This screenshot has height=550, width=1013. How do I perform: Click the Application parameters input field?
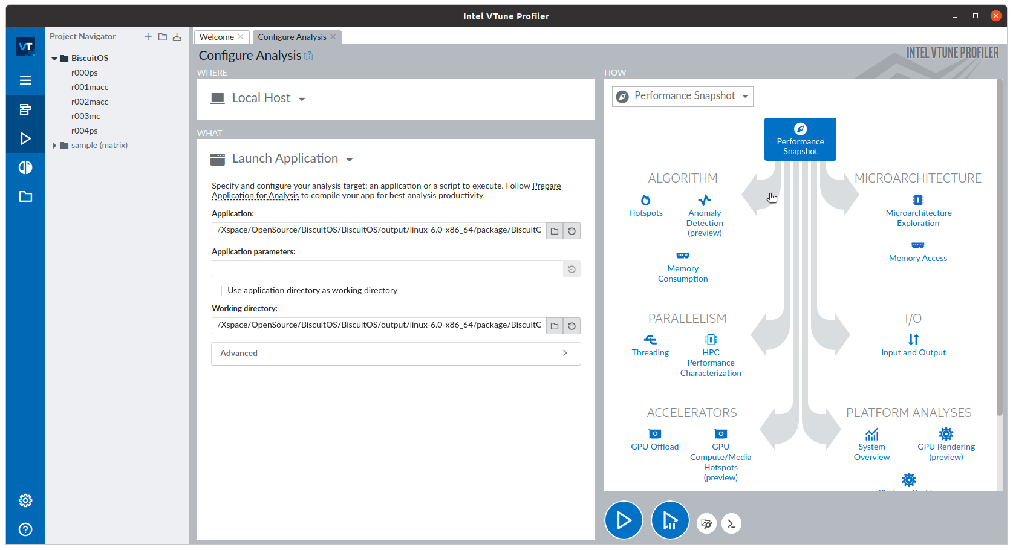pos(387,269)
